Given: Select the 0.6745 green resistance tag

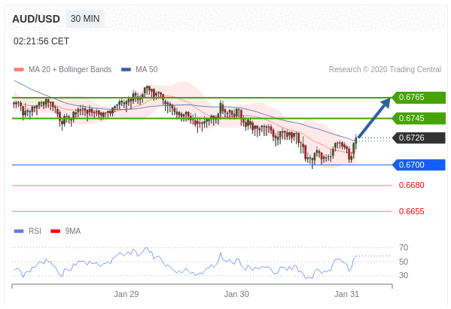Looking at the screenshot, I should (419, 118).
